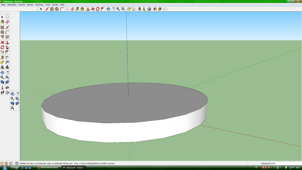Select the Arc tool in top toolbar
Viewport: 302px width, 170px height.
click(62, 9)
